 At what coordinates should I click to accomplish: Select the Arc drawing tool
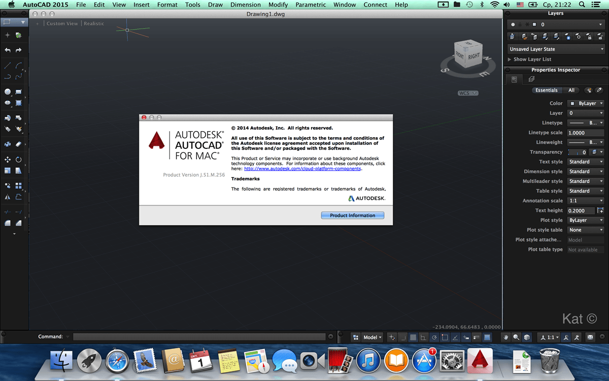click(x=19, y=66)
